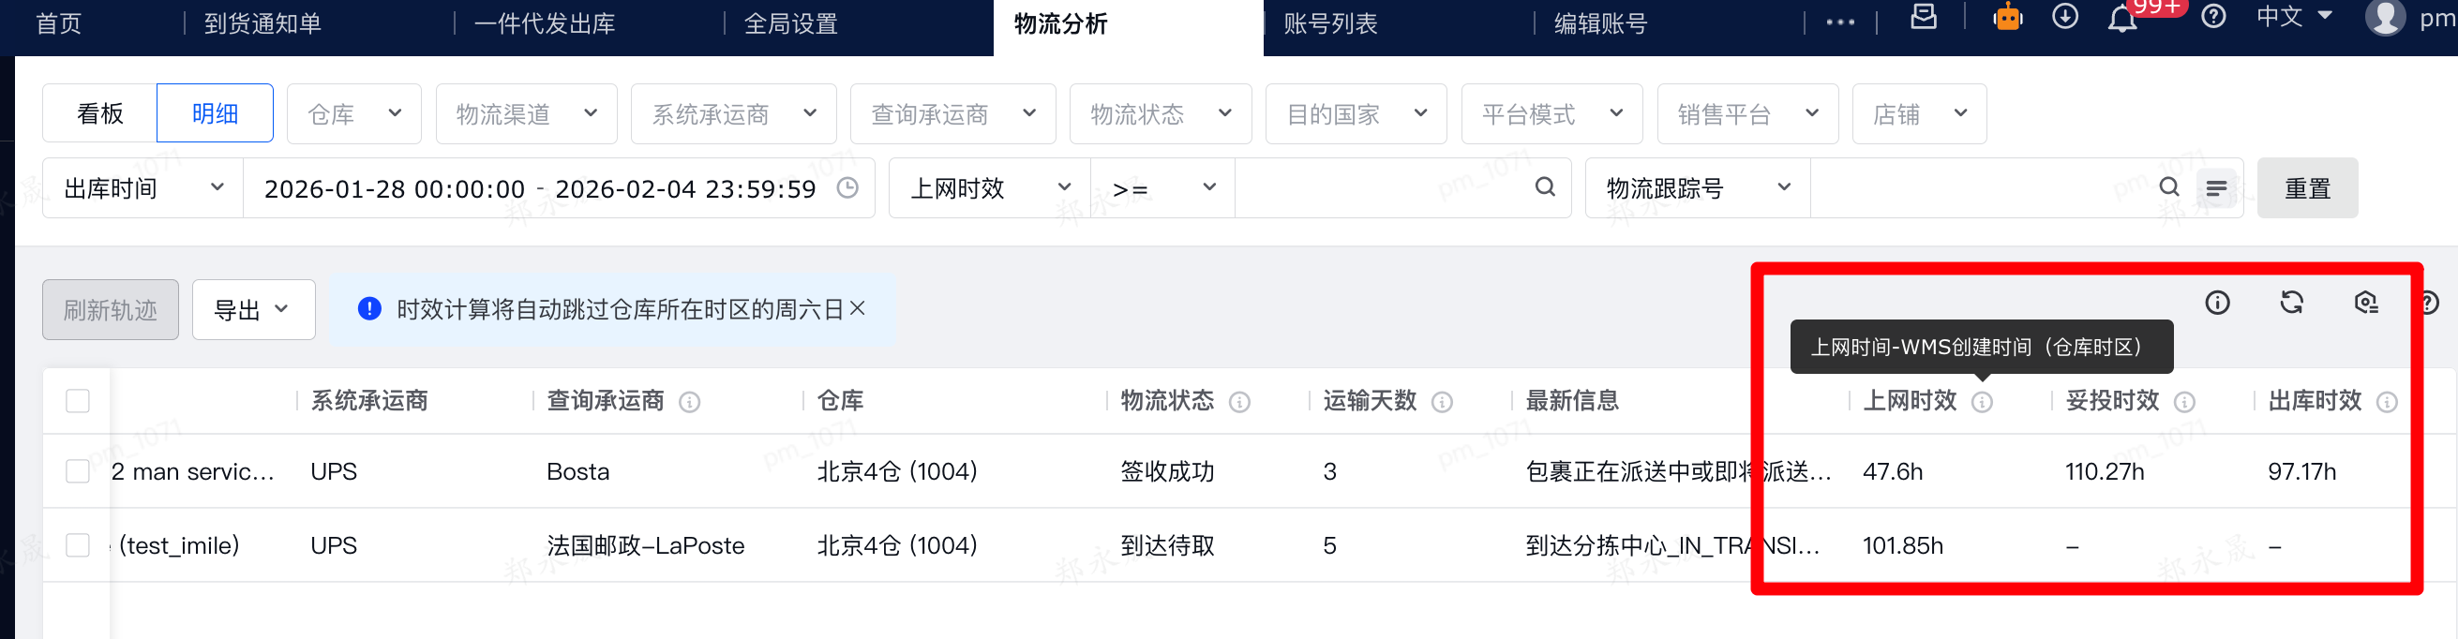The height and width of the screenshot is (639, 2458).
Task: Open the download center icon
Action: [x=2065, y=17]
